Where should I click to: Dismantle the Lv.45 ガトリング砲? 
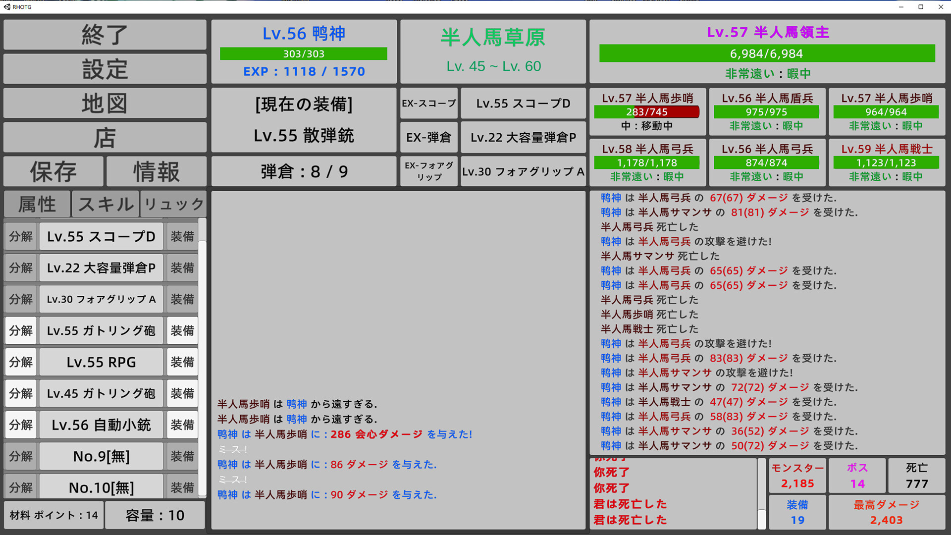pos(21,393)
